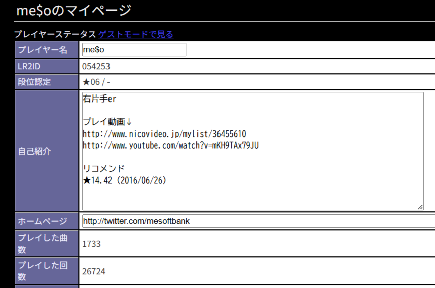
Task: Click the nicovideo mylist URL line
Action: point(165,134)
